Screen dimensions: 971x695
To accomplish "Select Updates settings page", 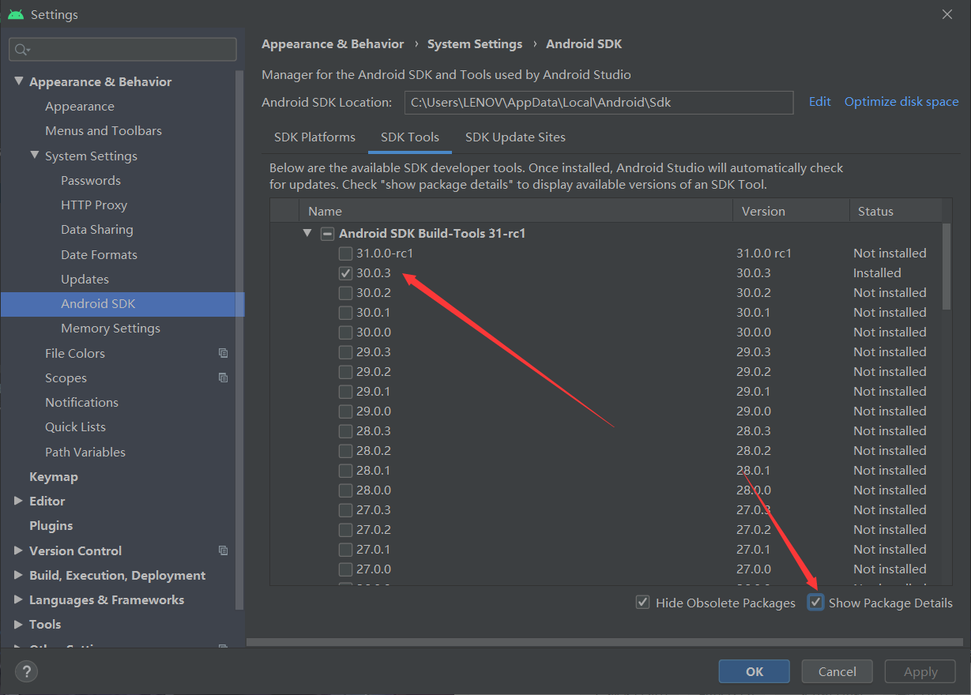I will coord(85,280).
